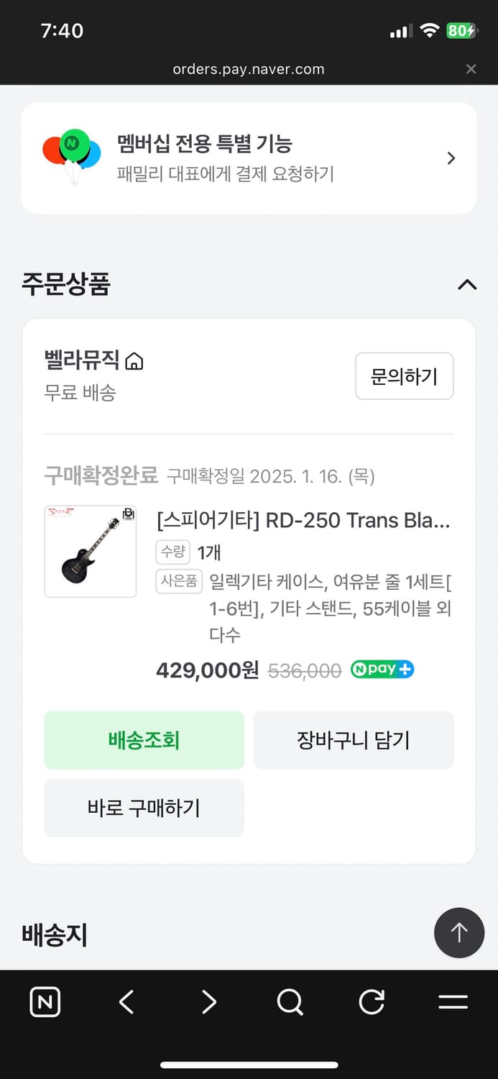Tap 문의하기 to contact the seller

[x=404, y=375]
